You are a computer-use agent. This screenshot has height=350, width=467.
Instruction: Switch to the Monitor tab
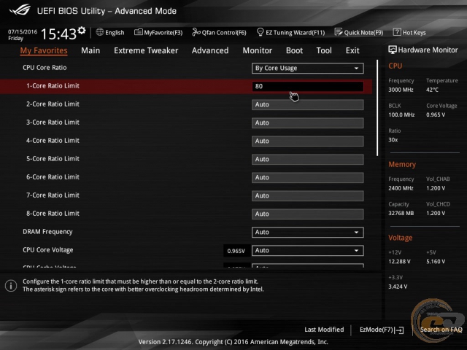pyautogui.click(x=258, y=50)
